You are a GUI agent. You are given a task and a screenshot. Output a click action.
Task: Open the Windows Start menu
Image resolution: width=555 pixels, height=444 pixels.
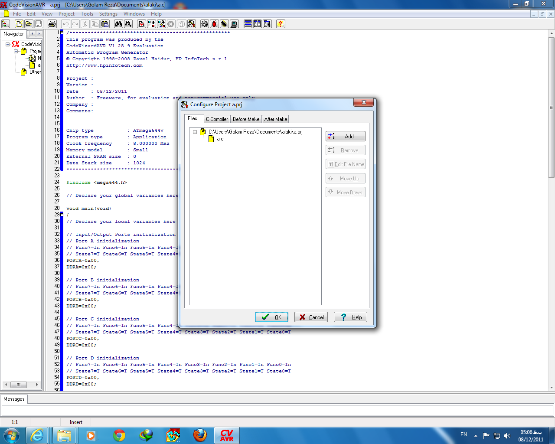pyautogui.click(x=12, y=435)
